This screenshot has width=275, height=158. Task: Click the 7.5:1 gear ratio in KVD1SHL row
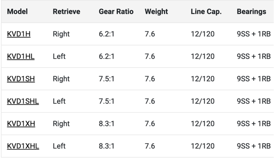(107, 101)
